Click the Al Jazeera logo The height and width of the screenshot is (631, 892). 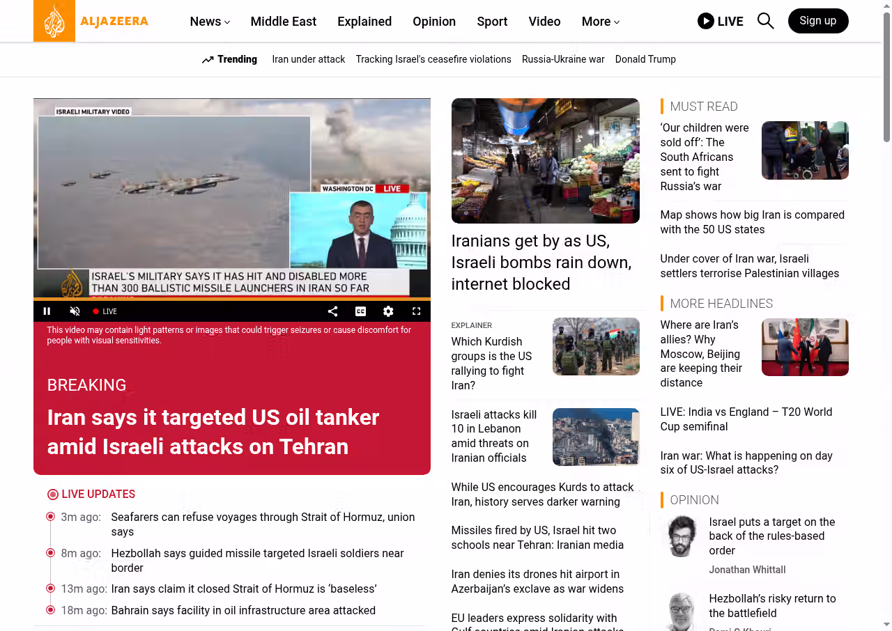[x=91, y=21]
